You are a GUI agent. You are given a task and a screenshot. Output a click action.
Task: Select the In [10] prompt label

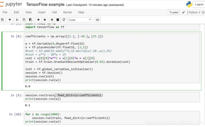[16, 114]
